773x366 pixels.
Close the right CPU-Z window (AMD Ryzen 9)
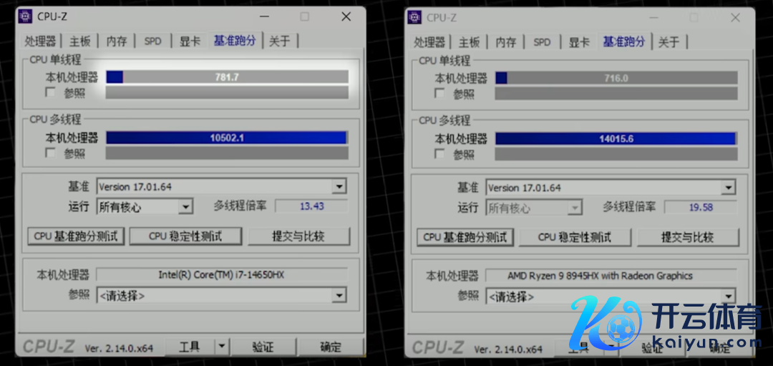pyautogui.click(x=735, y=17)
